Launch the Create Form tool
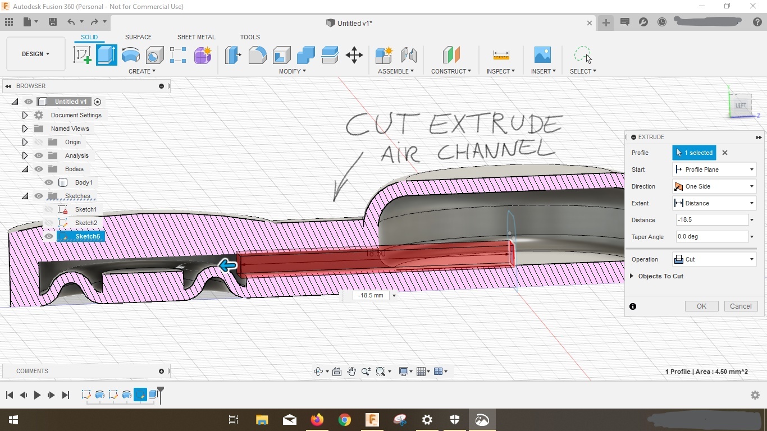Image resolution: width=767 pixels, height=431 pixels. 203,55
